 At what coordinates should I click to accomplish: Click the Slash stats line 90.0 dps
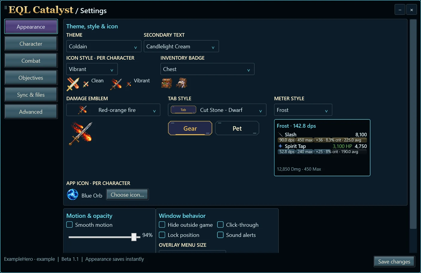[322, 140]
